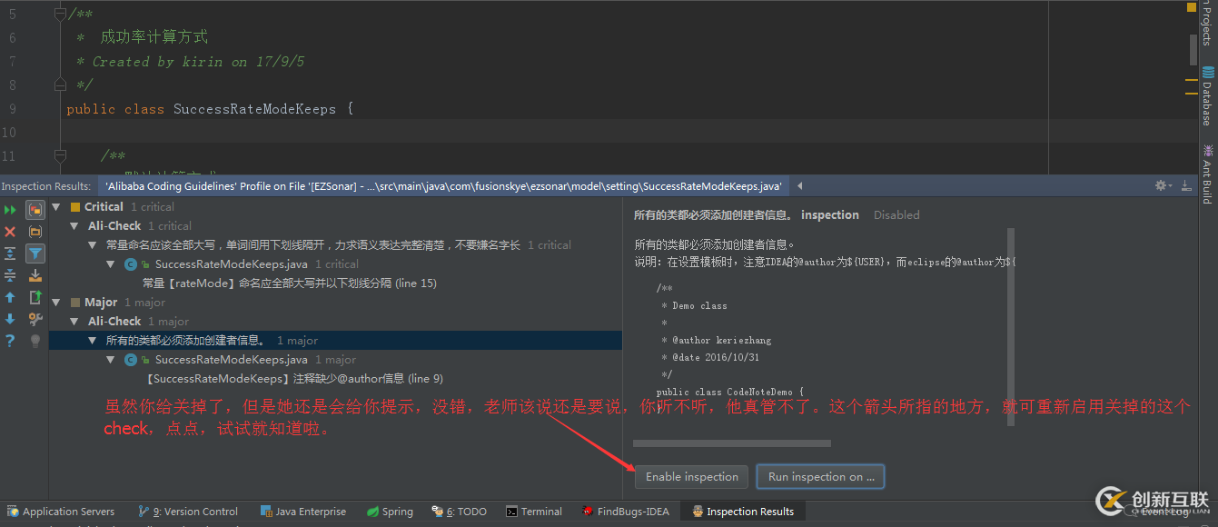1218x527 pixels.
Task: Open the 9: Version Control tool window
Action: [x=188, y=512]
